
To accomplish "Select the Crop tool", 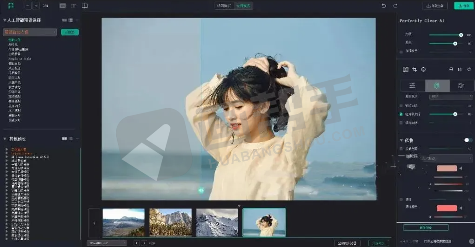I will [415, 70].
